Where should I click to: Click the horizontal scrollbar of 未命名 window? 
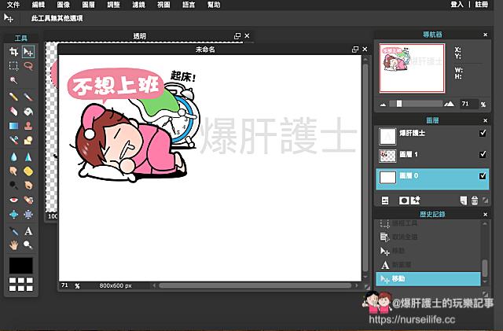pos(255,285)
